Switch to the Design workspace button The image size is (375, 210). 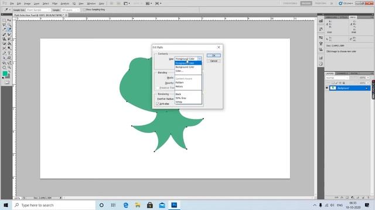pyautogui.click(x=306, y=3)
